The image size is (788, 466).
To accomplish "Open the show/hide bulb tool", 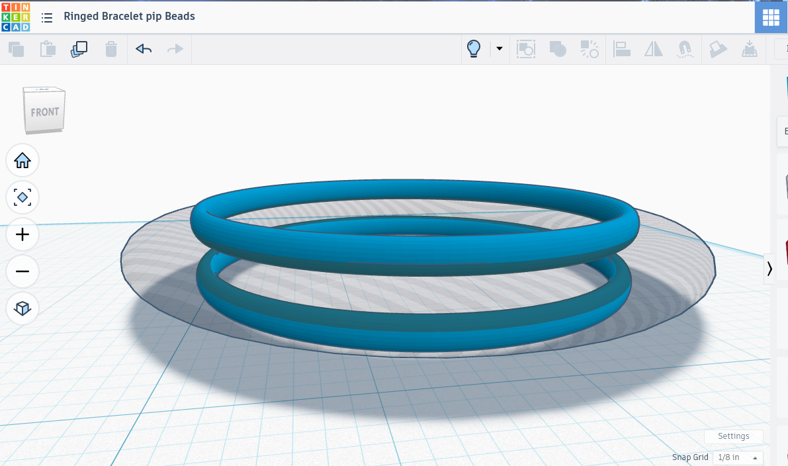I will 474,49.
